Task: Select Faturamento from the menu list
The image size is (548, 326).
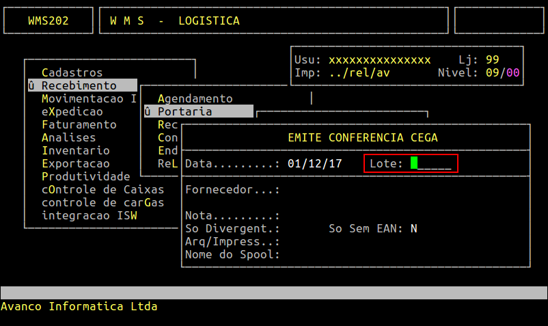Action: [79, 124]
